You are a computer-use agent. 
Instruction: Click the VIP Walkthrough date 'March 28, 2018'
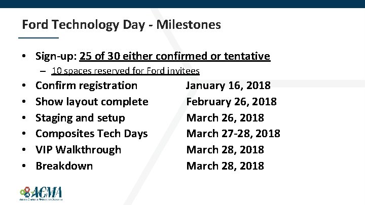pos(225,150)
